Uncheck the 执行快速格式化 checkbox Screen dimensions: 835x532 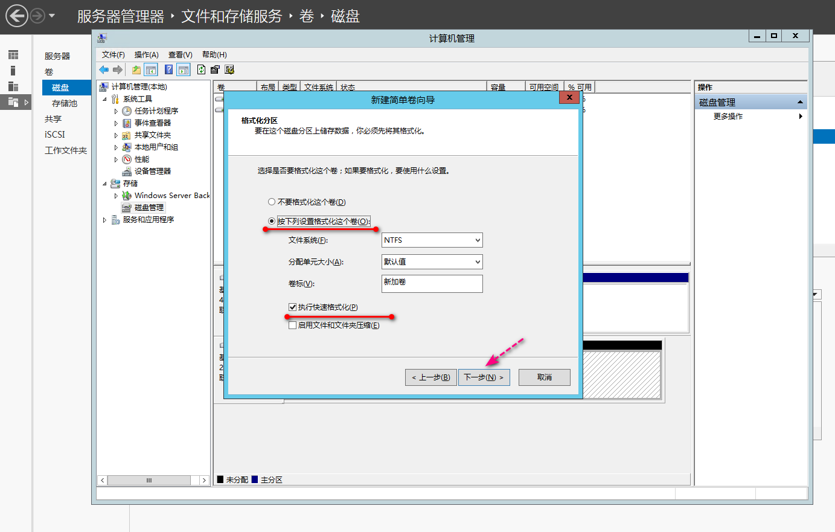[293, 307]
